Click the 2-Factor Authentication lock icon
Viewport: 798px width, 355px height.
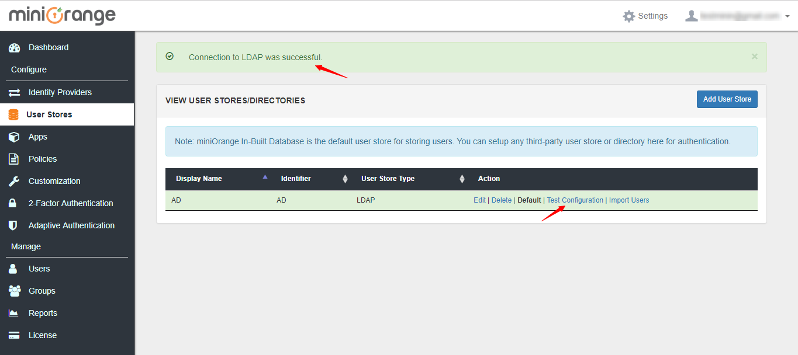tap(13, 203)
